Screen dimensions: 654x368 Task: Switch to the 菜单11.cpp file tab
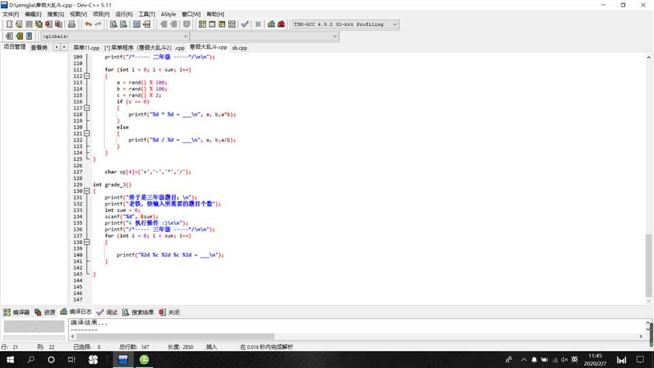[x=87, y=48]
